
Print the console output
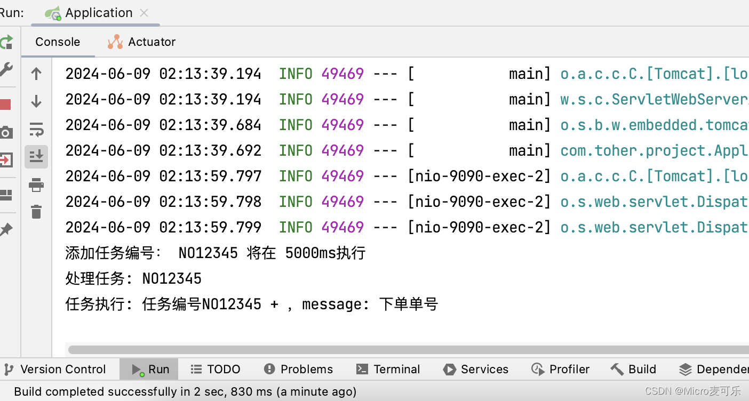pos(36,185)
